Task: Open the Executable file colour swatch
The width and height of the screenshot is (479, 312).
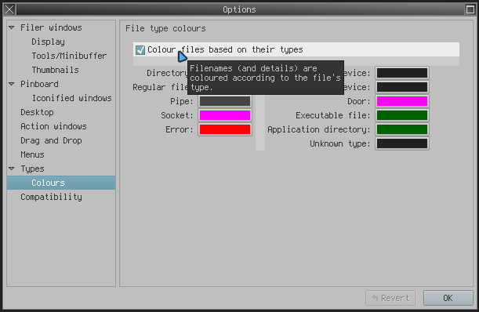Action: (402, 115)
